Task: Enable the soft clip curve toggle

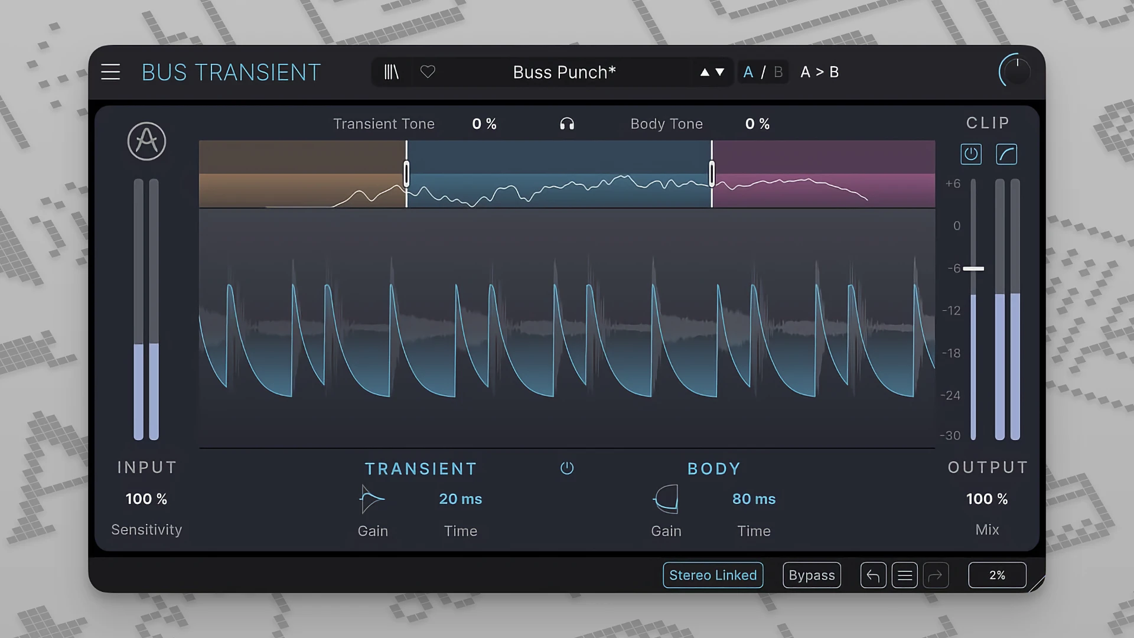Action: click(x=1006, y=154)
